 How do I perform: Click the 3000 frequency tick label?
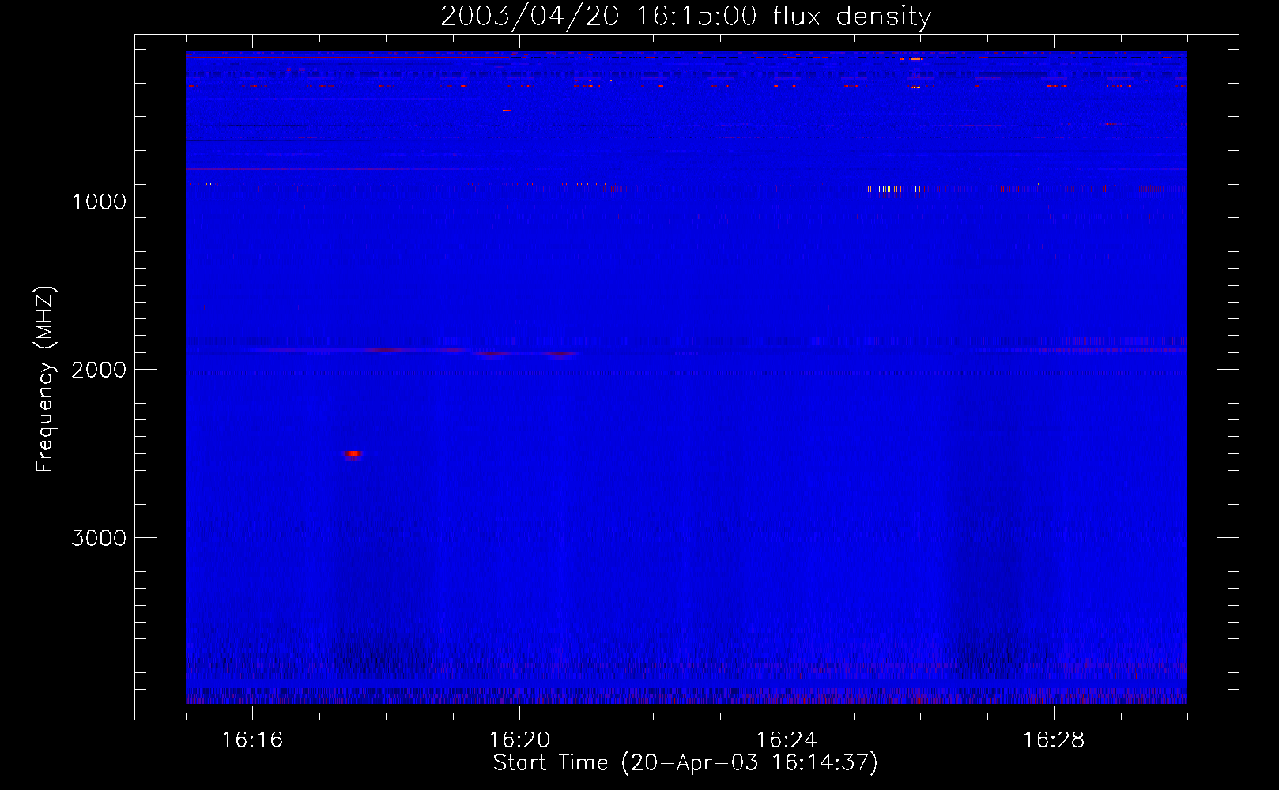[99, 538]
